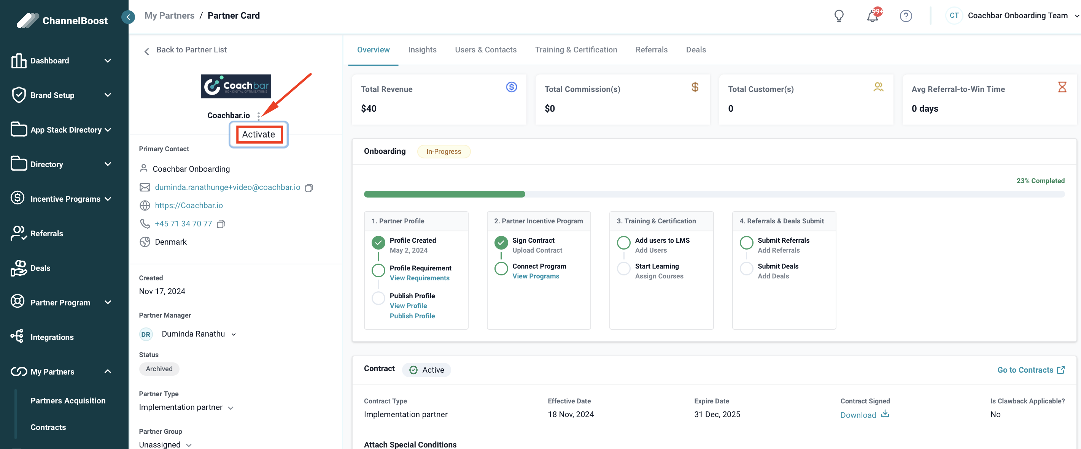Screen dimensions: 1081x449
Task: Click the Activate button
Action: [x=259, y=134]
